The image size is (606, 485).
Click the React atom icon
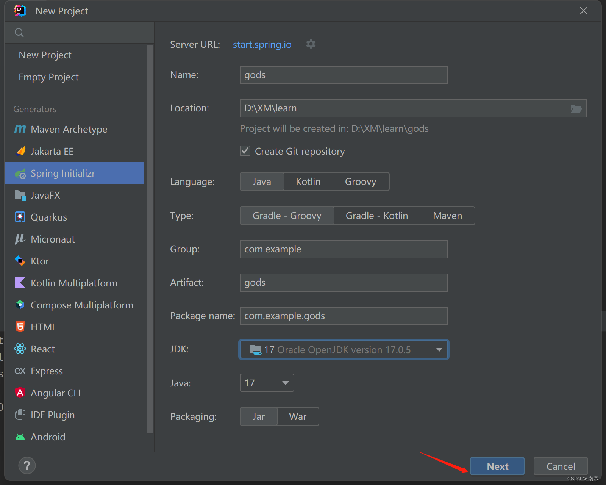click(20, 349)
